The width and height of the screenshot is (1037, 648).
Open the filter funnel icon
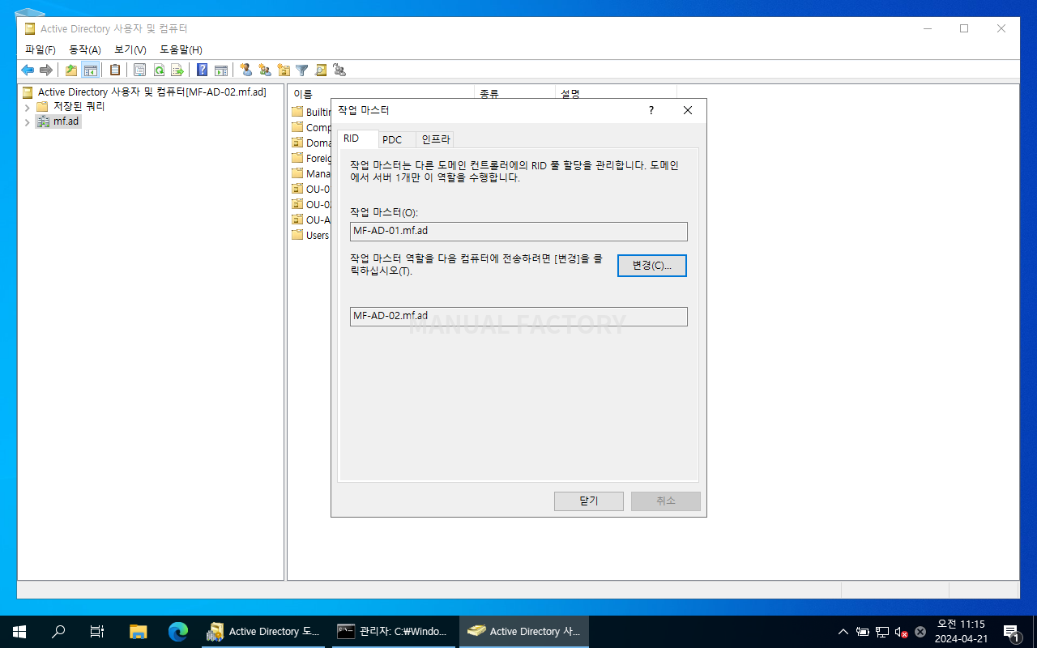[302, 70]
